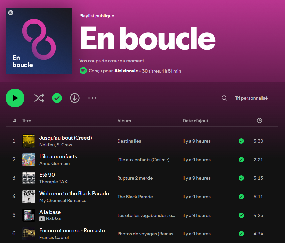Viewport: 285px width, 243px height.
Task: Click the Encore et encore cover thumbnail
Action: click(29, 234)
